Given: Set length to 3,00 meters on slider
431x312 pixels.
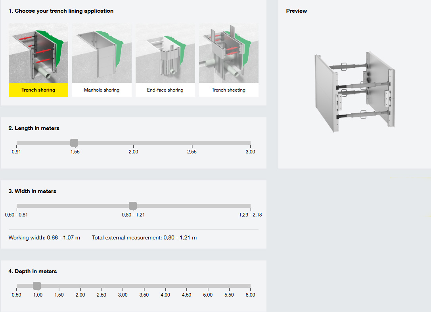Looking at the screenshot, I should pos(250,143).
